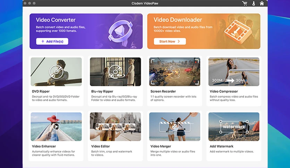Viewport: 290px width, 168px height.
Task: Select the Screen Recorder title
Action: (x=163, y=91)
